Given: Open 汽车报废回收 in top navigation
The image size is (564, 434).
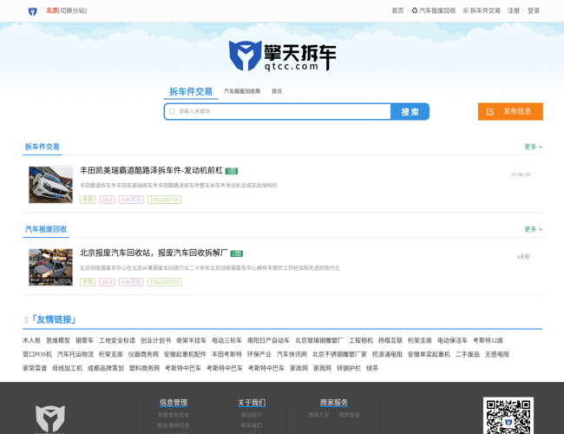Looking at the screenshot, I should click(434, 10).
